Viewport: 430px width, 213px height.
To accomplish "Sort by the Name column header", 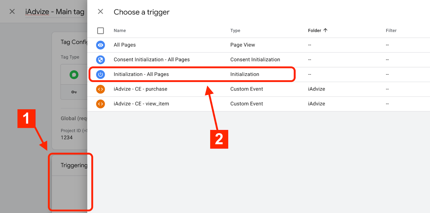I will [x=120, y=31].
